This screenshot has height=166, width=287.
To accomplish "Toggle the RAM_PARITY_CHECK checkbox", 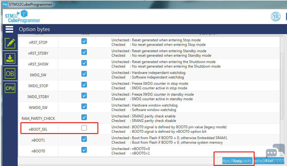I will click(x=84, y=117).
